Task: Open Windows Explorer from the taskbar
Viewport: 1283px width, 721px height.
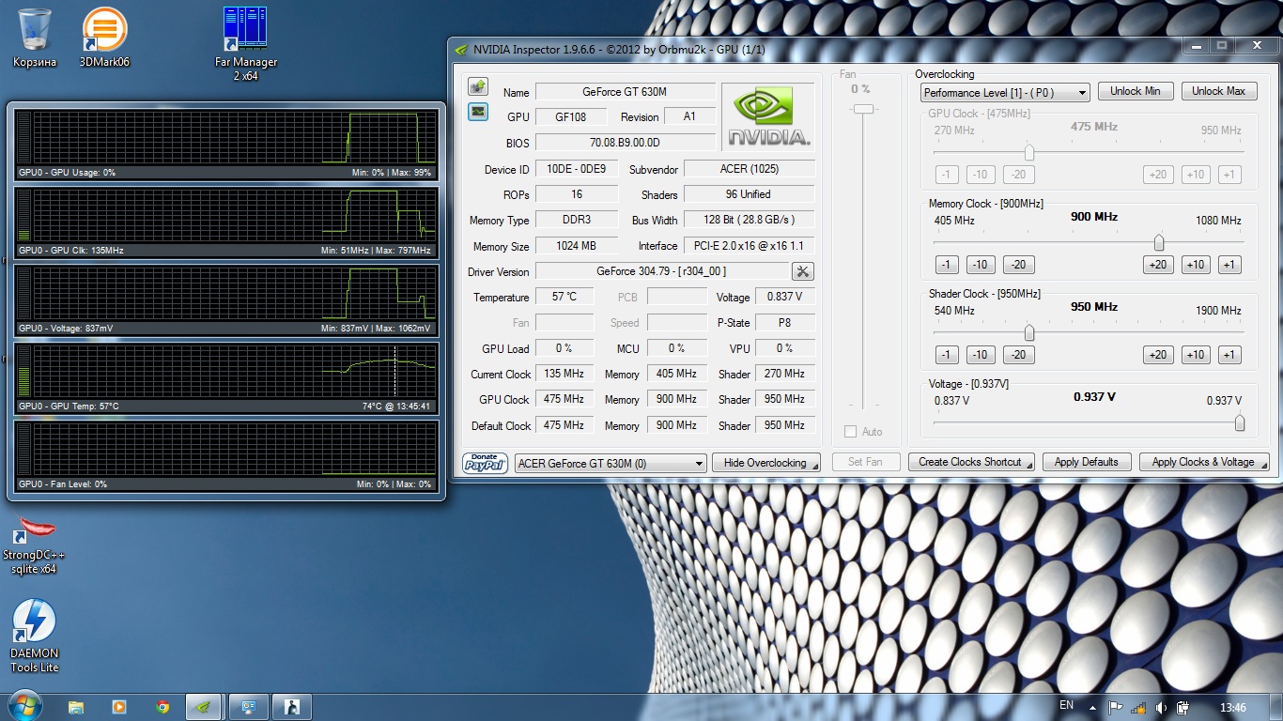Action: tap(76, 707)
